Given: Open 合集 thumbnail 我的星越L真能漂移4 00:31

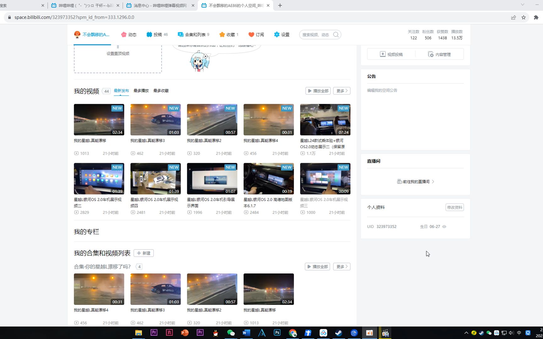Looking at the screenshot, I should click(99, 289).
